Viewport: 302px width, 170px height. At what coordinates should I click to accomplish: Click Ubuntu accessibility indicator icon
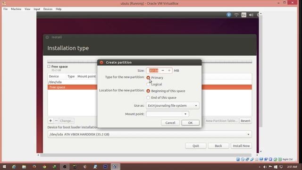click(x=229, y=15)
